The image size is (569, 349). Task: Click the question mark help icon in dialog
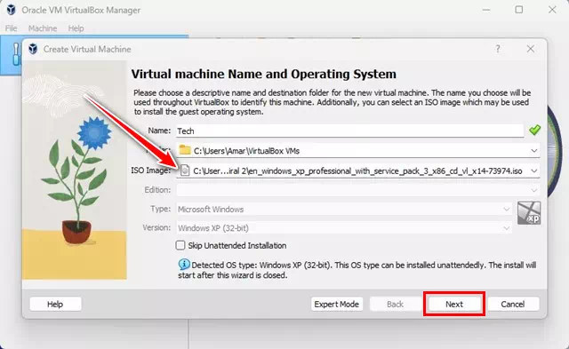(x=498, y=49)
